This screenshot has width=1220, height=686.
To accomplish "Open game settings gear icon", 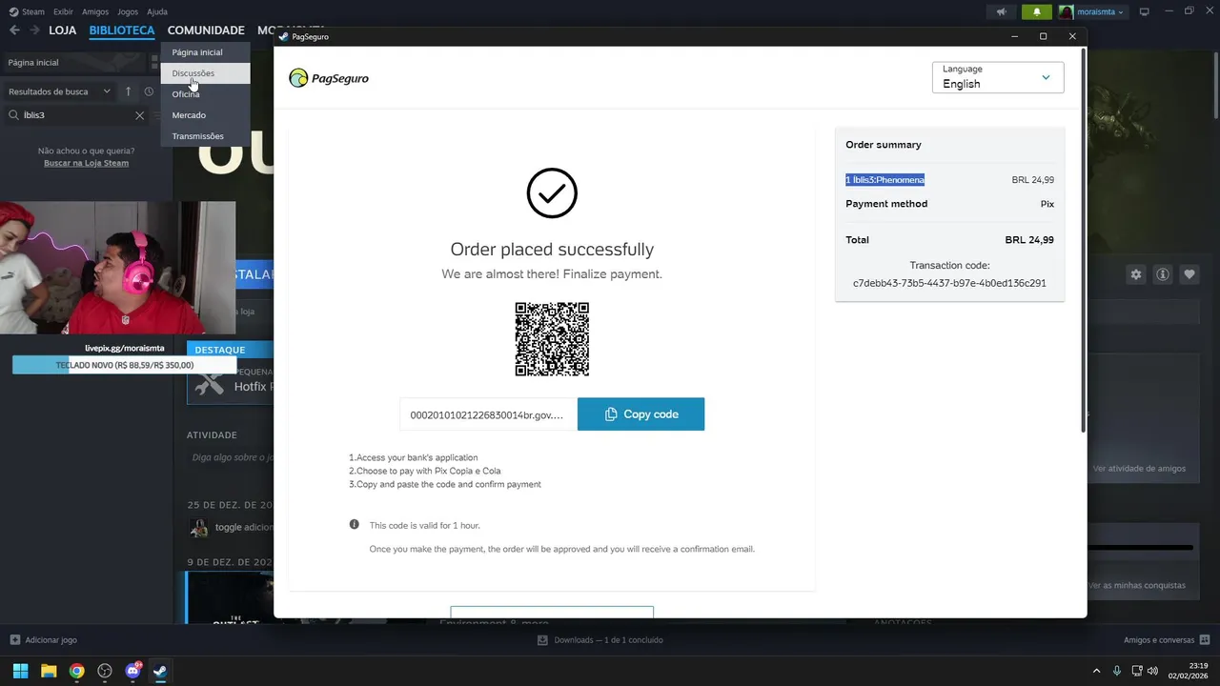I will [1136, 274].
